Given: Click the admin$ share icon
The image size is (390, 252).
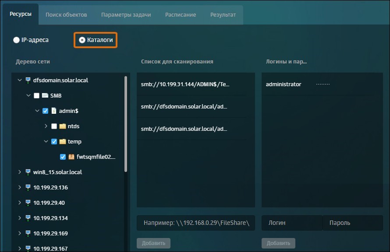Looking at the screenshot, I should click(54, 111).
